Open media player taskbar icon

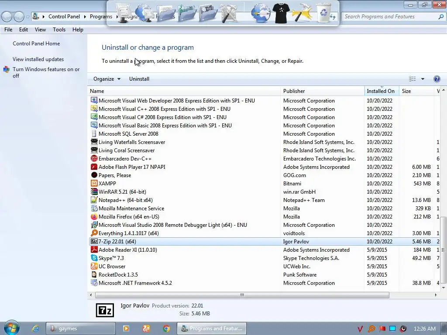pos(126,328)
